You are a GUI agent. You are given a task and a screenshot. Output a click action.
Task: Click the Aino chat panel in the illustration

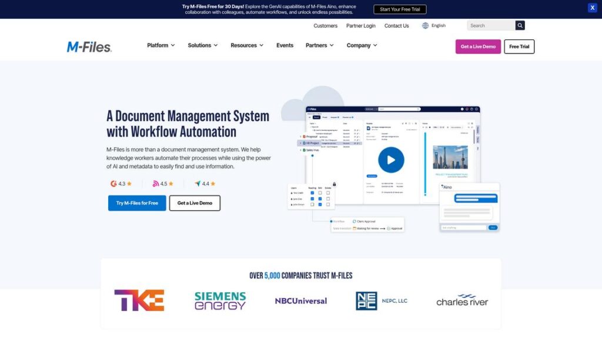[x=469, y=207]
